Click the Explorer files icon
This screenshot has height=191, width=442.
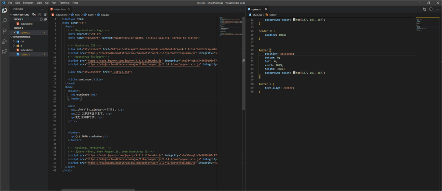4,11
